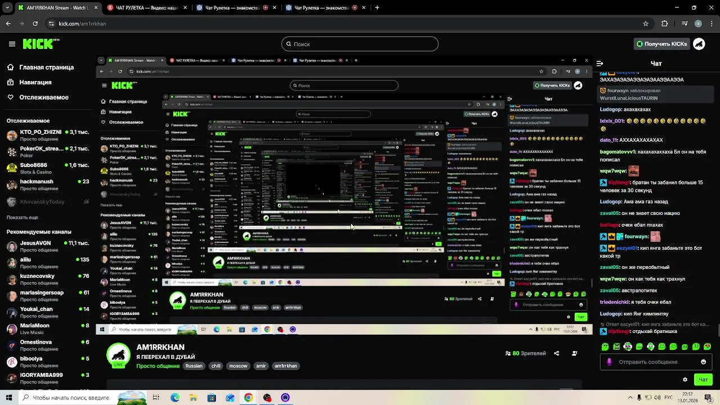Open chat settings gear beside the Чат button
Screen dimensions: 720x405
pos(685,380)
